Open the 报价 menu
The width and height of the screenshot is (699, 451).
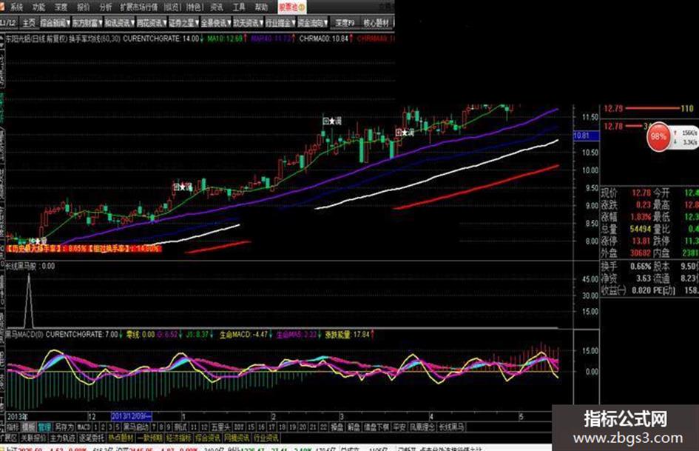(84, 7)
